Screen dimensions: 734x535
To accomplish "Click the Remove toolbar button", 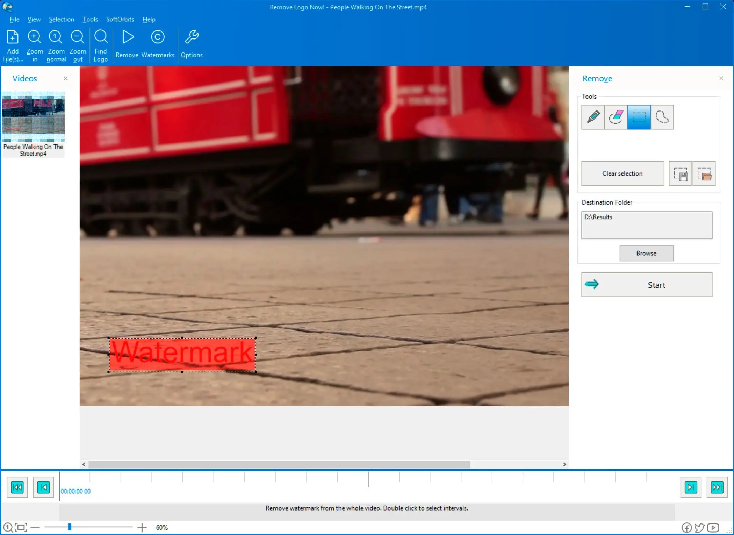I will (x=127, y=43).
